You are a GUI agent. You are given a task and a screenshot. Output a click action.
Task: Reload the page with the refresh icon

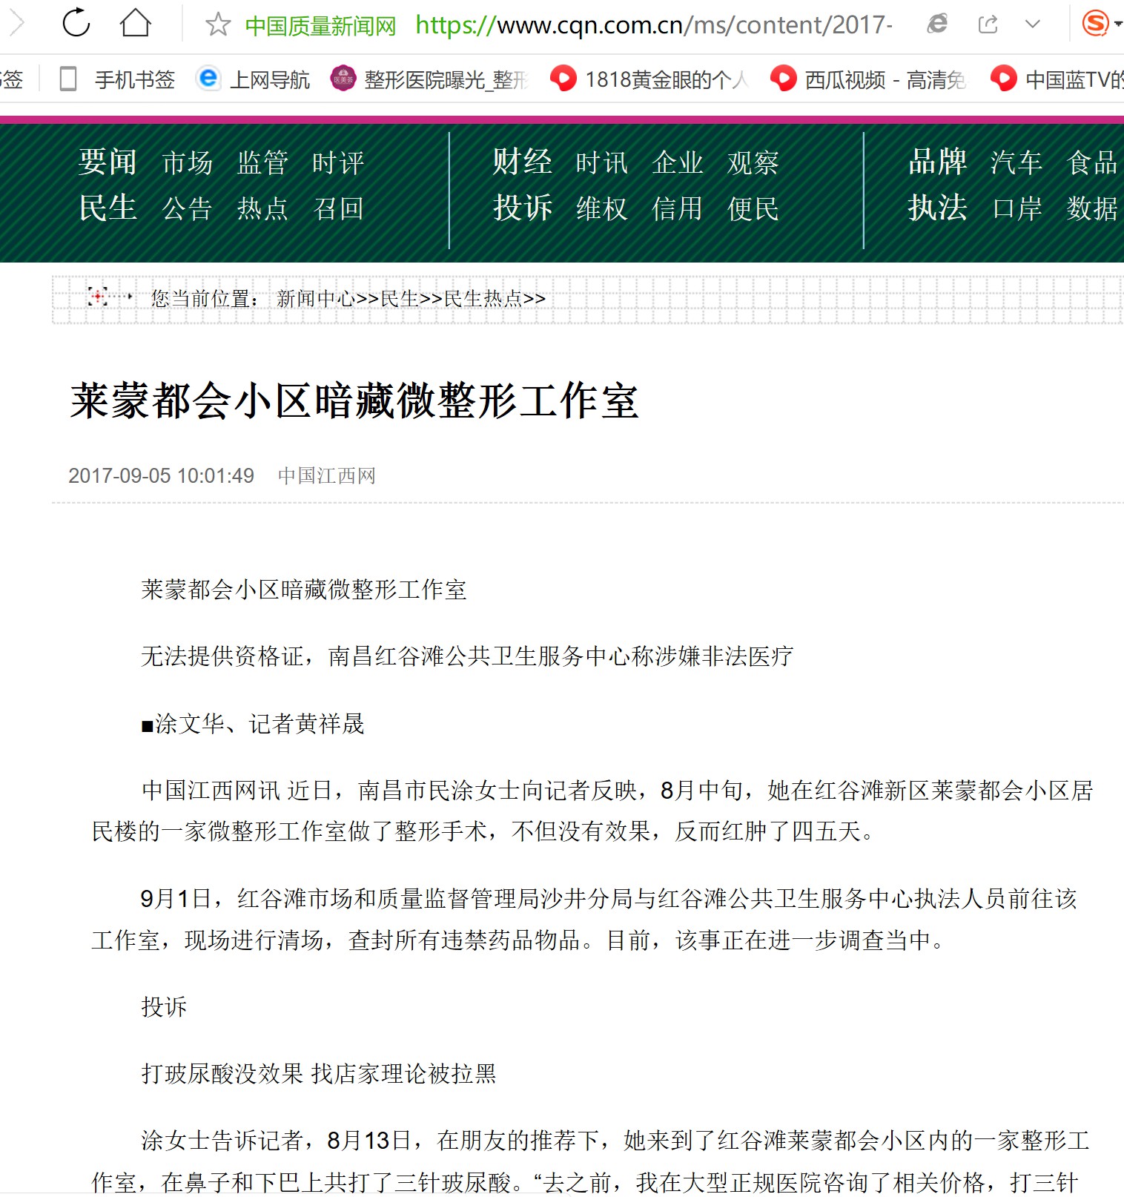coord(76,23)
